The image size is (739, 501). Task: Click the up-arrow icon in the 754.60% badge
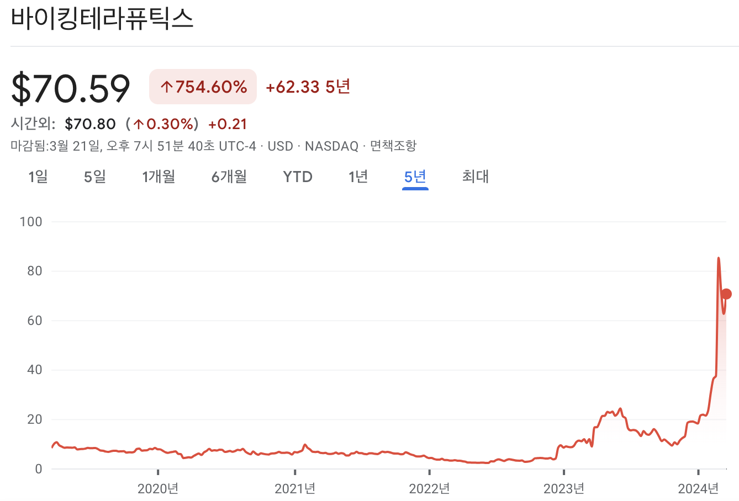[x=167, y=87]
